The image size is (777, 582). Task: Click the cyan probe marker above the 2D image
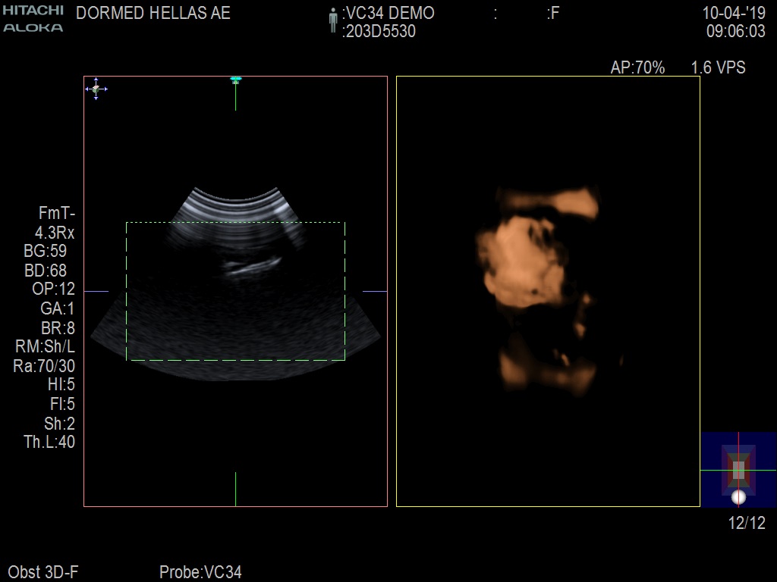point(235,79)
